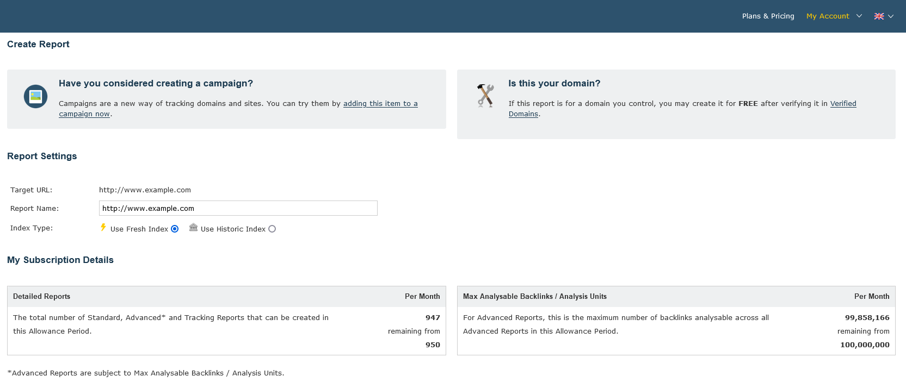Click the yellow lightning bolt icon

point(103,228)
